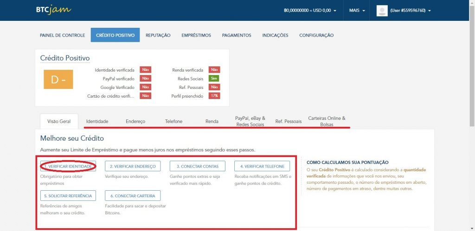Click the user avatar icon
The image size is (475, 231).
tap(382, 10)
